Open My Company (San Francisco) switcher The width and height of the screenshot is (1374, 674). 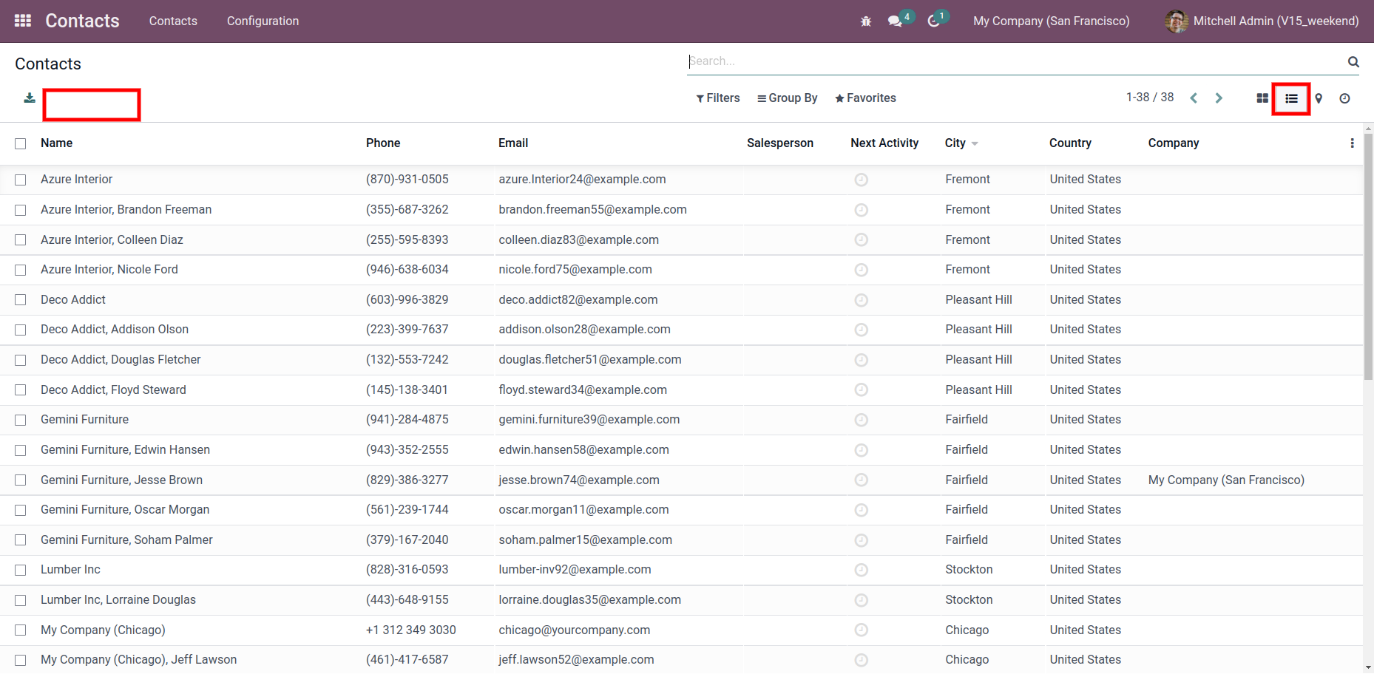point(1051,21)
